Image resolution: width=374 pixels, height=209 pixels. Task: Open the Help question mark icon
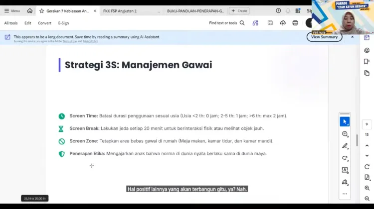point(278,11)
